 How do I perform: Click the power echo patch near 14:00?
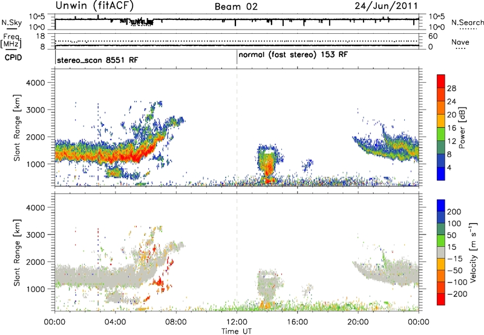[269, 164]
